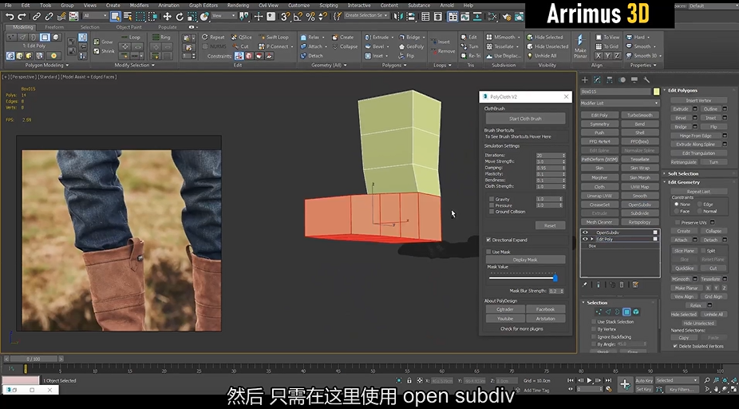This screenshot has height=409, width=739.
Task: Open the Utilities wrench tab in command panel
Action: click(646, 80)
